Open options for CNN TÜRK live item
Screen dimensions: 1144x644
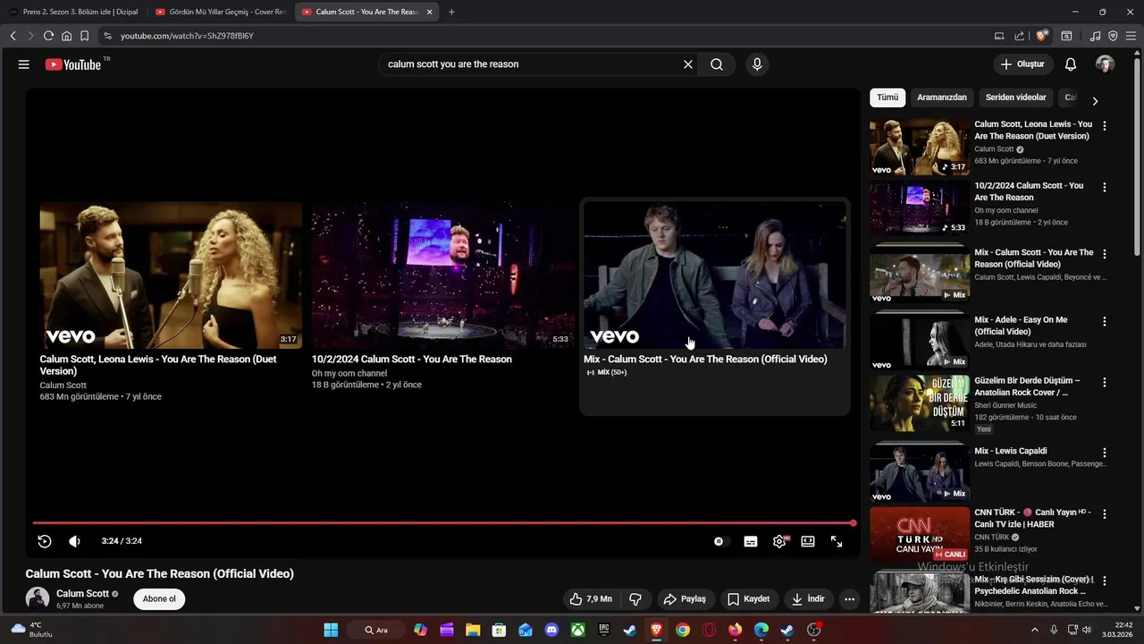pos(1105,515)
